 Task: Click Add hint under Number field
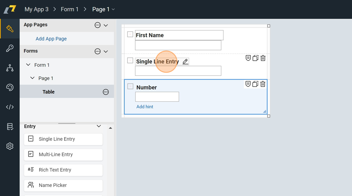[x=145, y=107]
